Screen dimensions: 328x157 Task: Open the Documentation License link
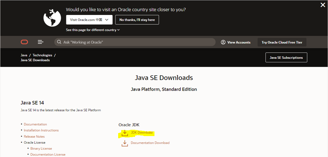48,155
